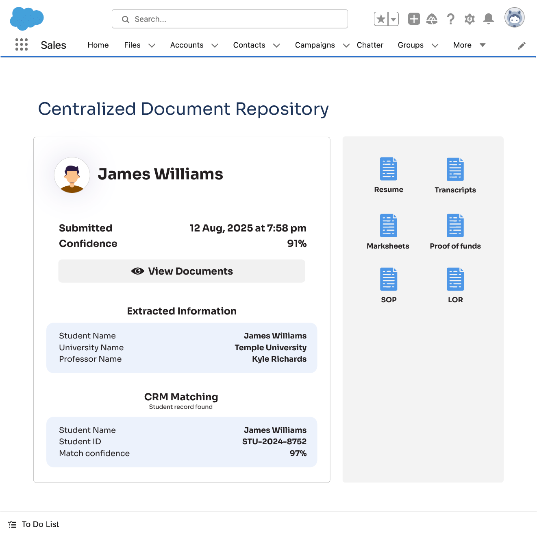Expand the favorites list dropdown arrow
Viewport: 537px width, 537px height.
(x=393, y=19)
